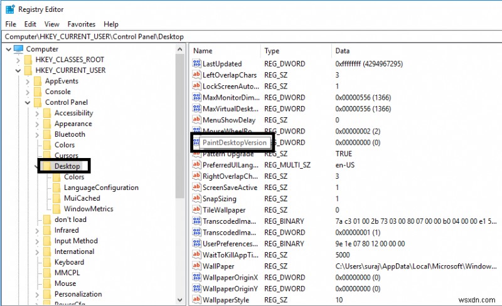Click the LockScreenAuto string value icon
The width and height of the screenshot is (502, 306).
click(196, 86)
